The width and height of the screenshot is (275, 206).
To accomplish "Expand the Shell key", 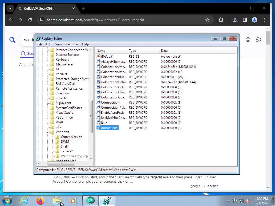I will 53,147.
